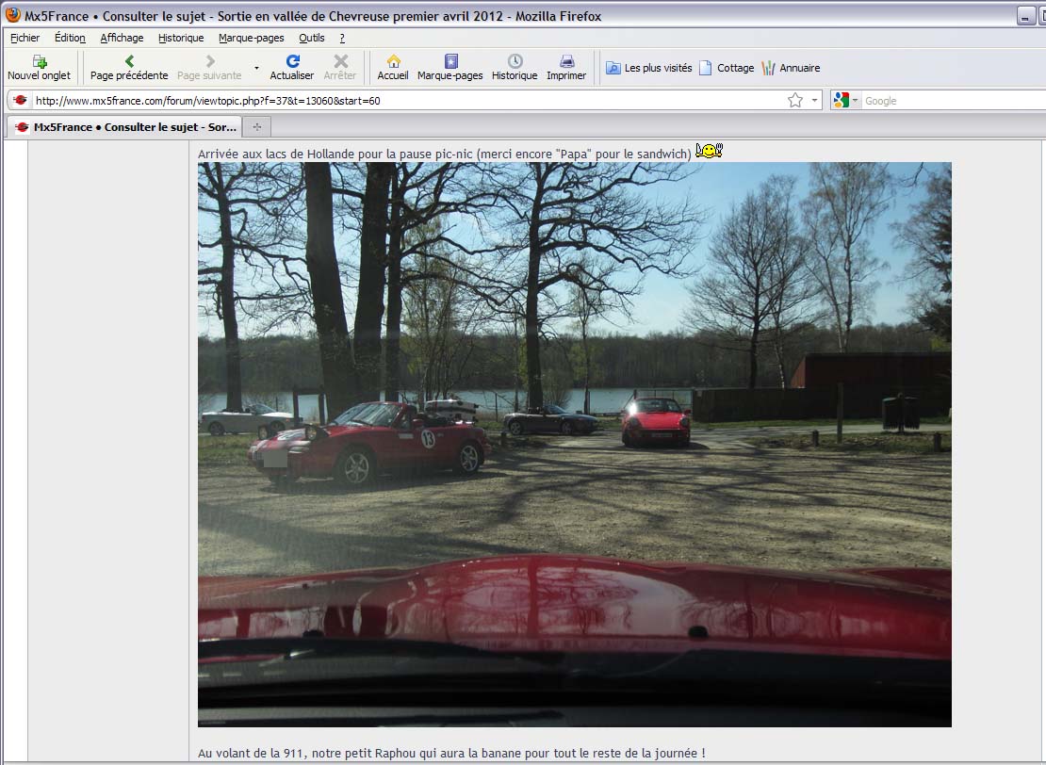Click the Google search engine icon
Screen dimensions: 1046x765
coord(842,100)
